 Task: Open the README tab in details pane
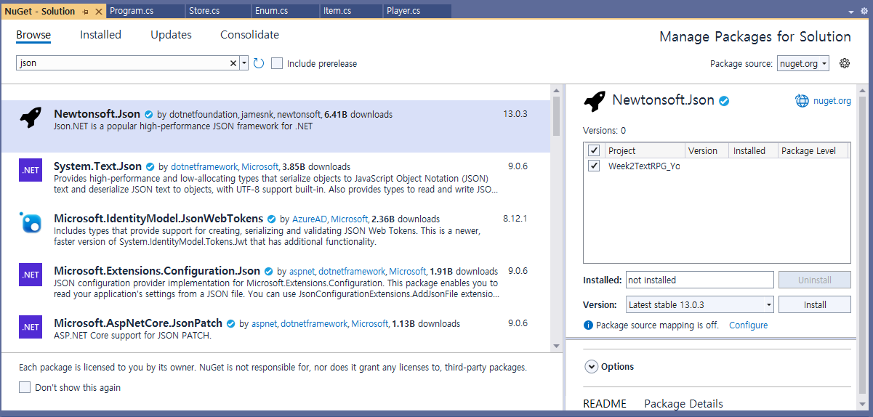(605, 404)
